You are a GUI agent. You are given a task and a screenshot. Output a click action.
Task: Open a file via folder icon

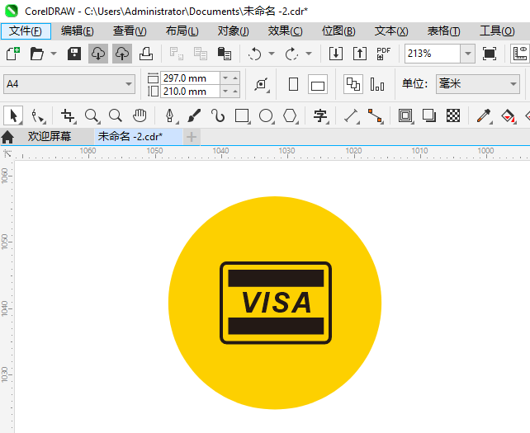coord(36,54)
